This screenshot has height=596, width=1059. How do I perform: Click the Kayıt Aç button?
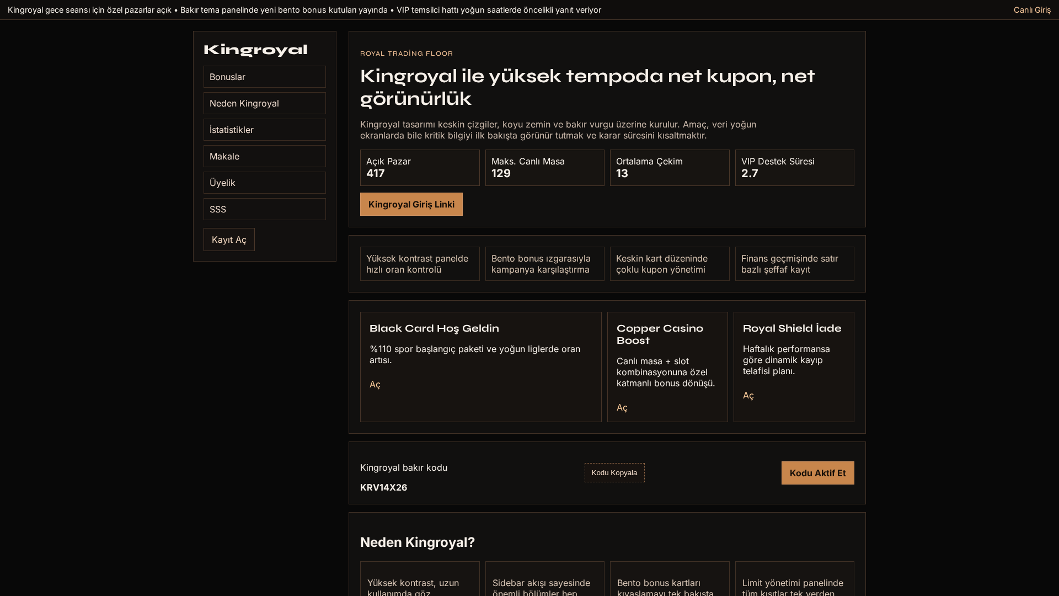[229, 240]
